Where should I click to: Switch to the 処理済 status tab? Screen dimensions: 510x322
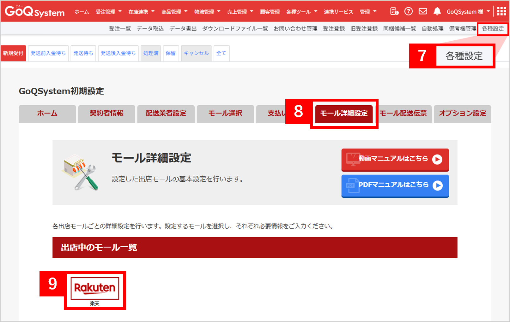click(x=151, y=53)
